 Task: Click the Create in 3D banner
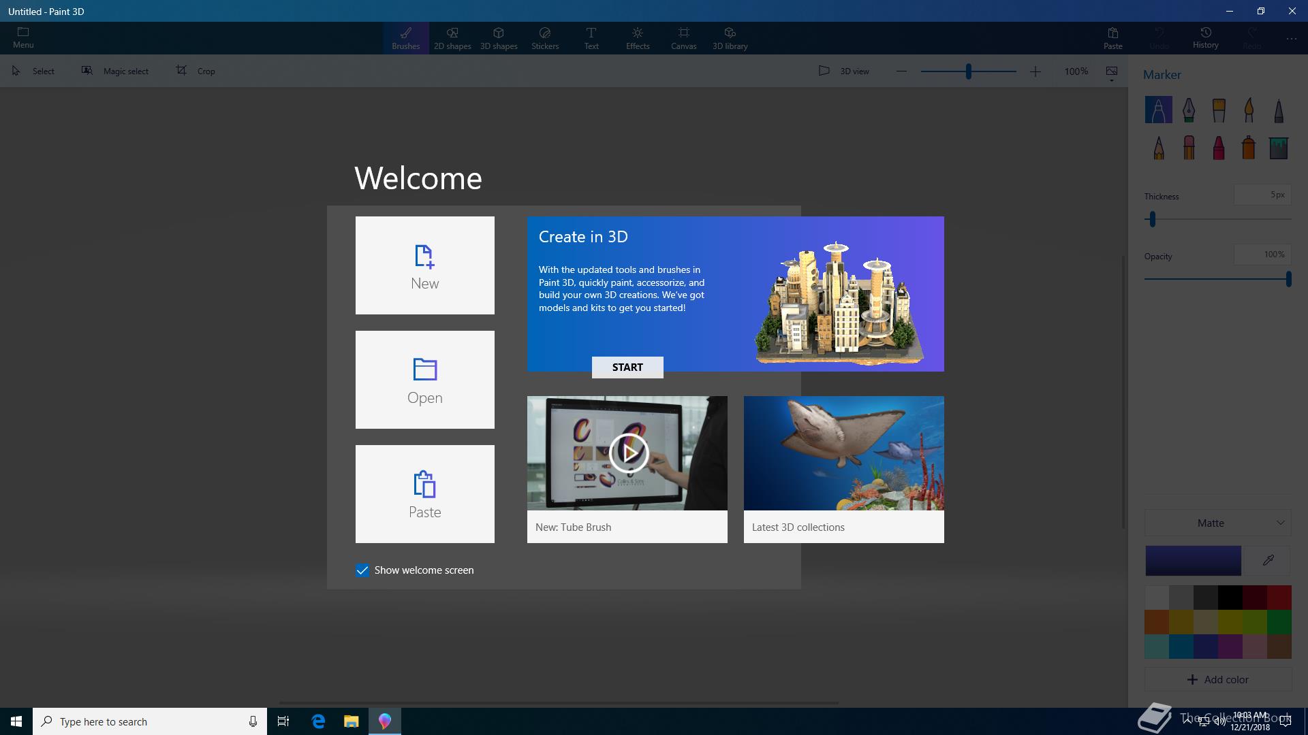click(x=736, y=294)
